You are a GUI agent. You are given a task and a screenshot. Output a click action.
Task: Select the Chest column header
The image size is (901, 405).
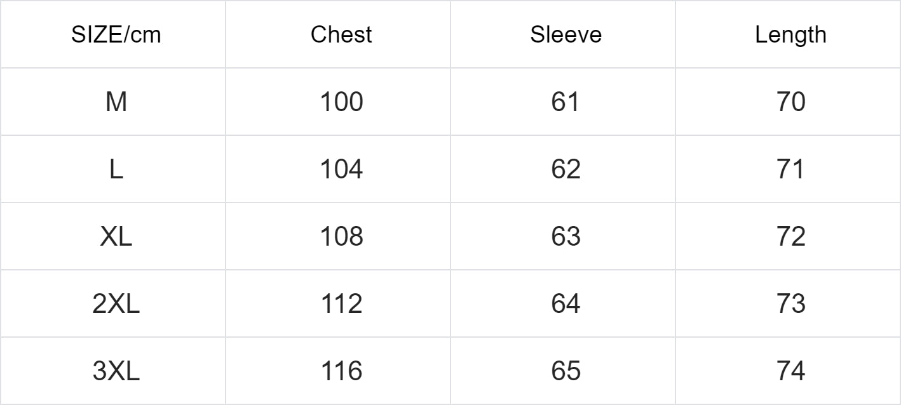[x=341, y=35]
